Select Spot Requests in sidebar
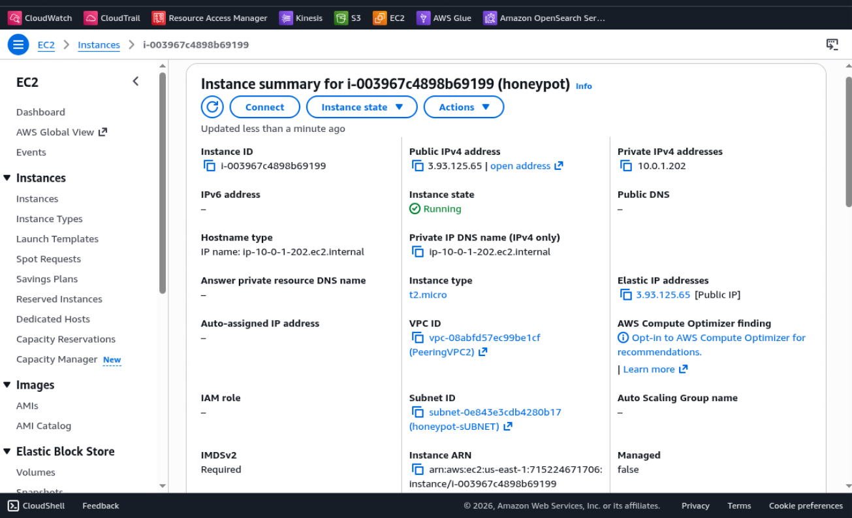This screenshot has height=518, width=852. 49,259
